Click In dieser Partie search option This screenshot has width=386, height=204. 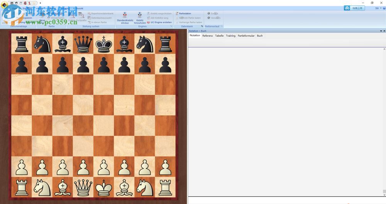pos(97,22)
